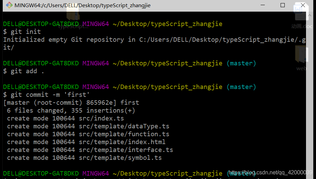Click the 'it/' wrapped line of repository path
The width and height of the screenshot is (316, 179).
click(9, 47)
